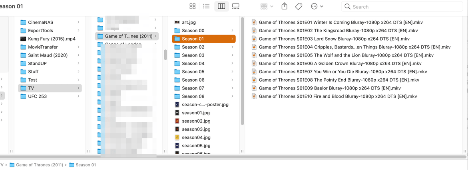This screenshot has width=468, height=170.
Task: Select the TV folder
Action: point(50,88)
